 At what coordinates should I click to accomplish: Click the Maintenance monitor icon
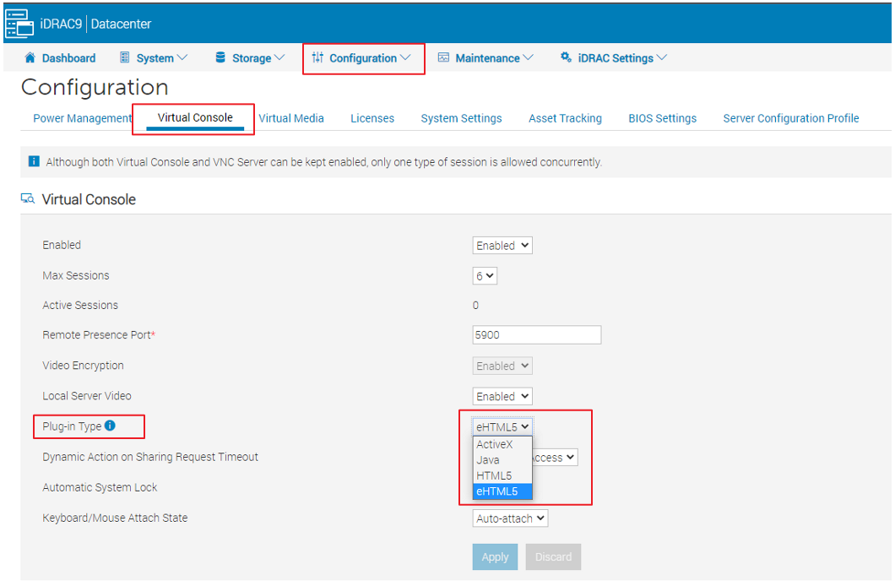tap(443, 57)
